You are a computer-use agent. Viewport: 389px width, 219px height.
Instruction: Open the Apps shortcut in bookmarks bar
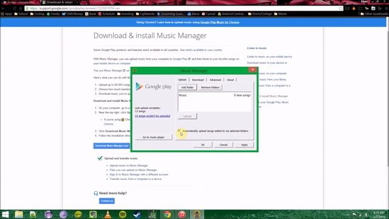pos(7,14)
